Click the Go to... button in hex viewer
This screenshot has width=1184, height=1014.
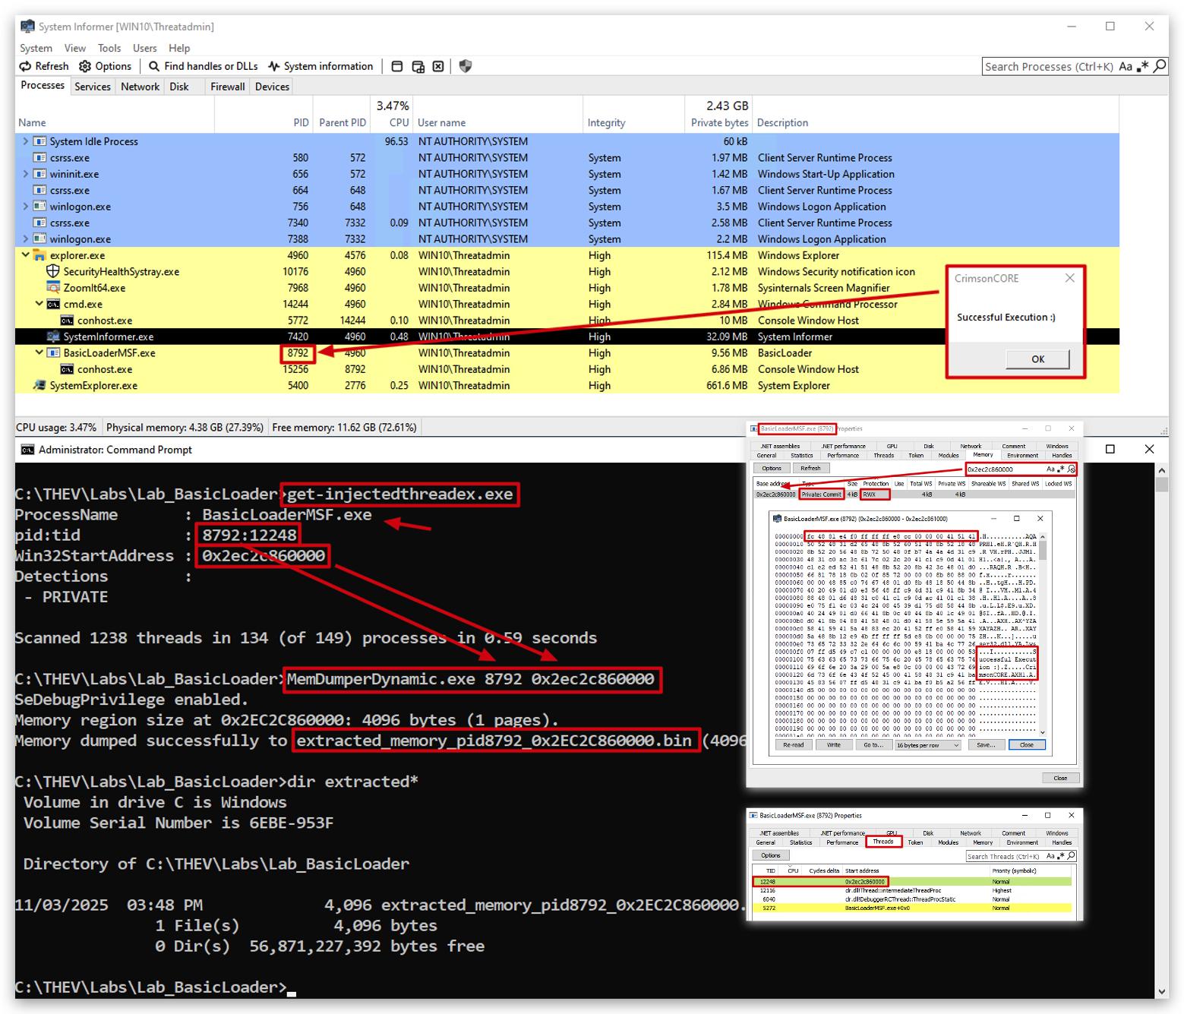coord(873,745)
